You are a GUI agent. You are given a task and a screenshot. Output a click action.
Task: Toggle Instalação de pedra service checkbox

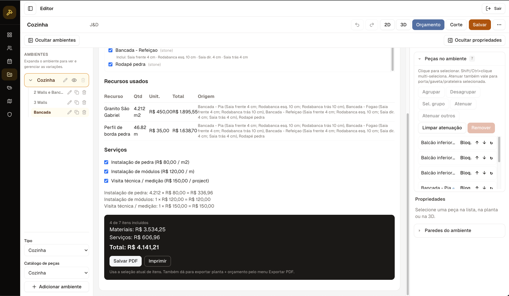tap(106, 162)
